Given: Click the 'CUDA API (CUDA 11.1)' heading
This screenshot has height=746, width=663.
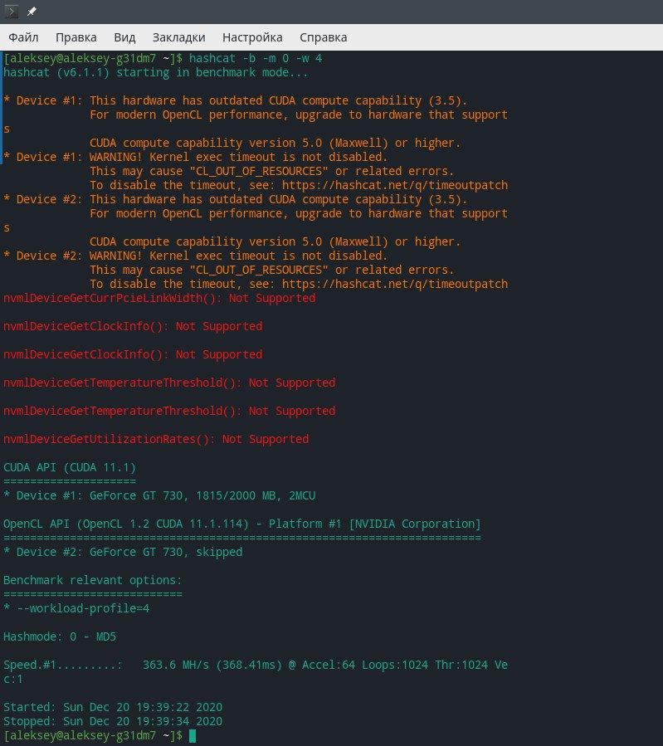Looking at the screenshot, I should [x=70, y=467].
